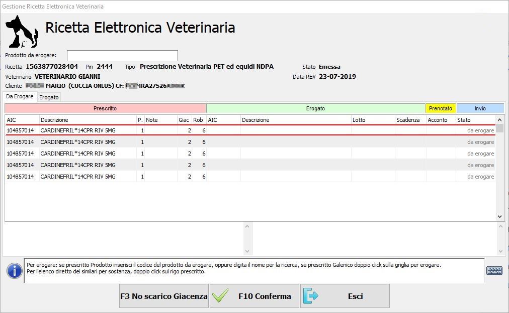Click the prescription grid scroll-down arrow

point(499,217)
